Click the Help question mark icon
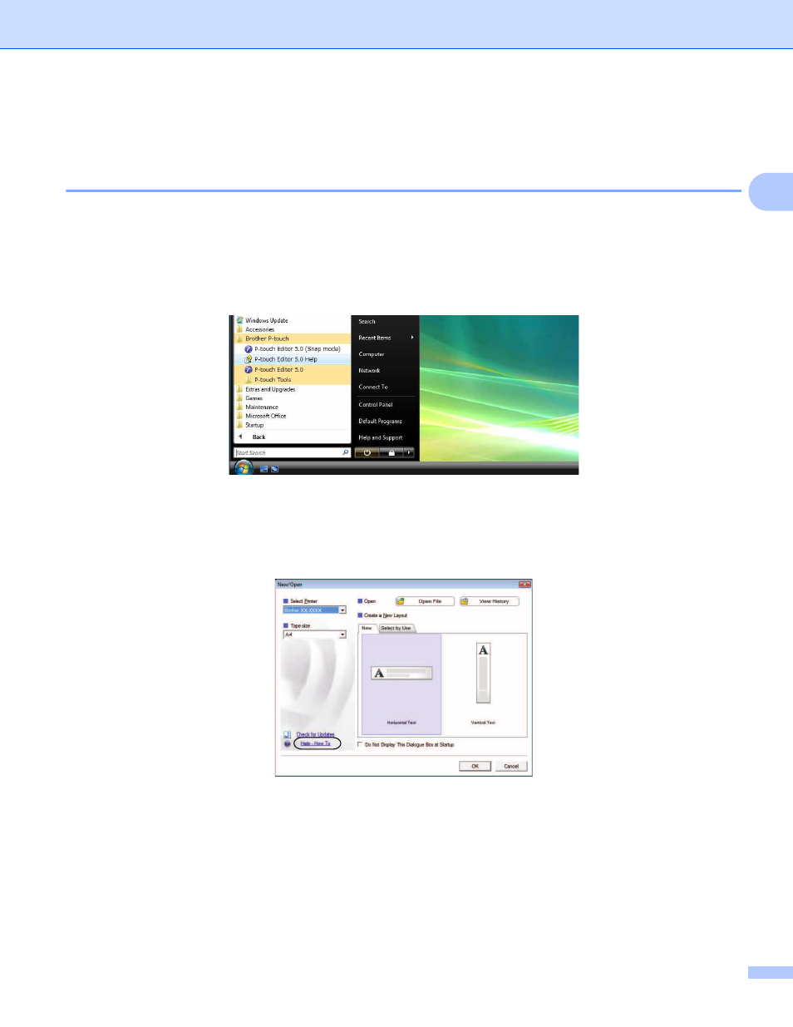793x1027 pixels. click(x=287, y=743)
